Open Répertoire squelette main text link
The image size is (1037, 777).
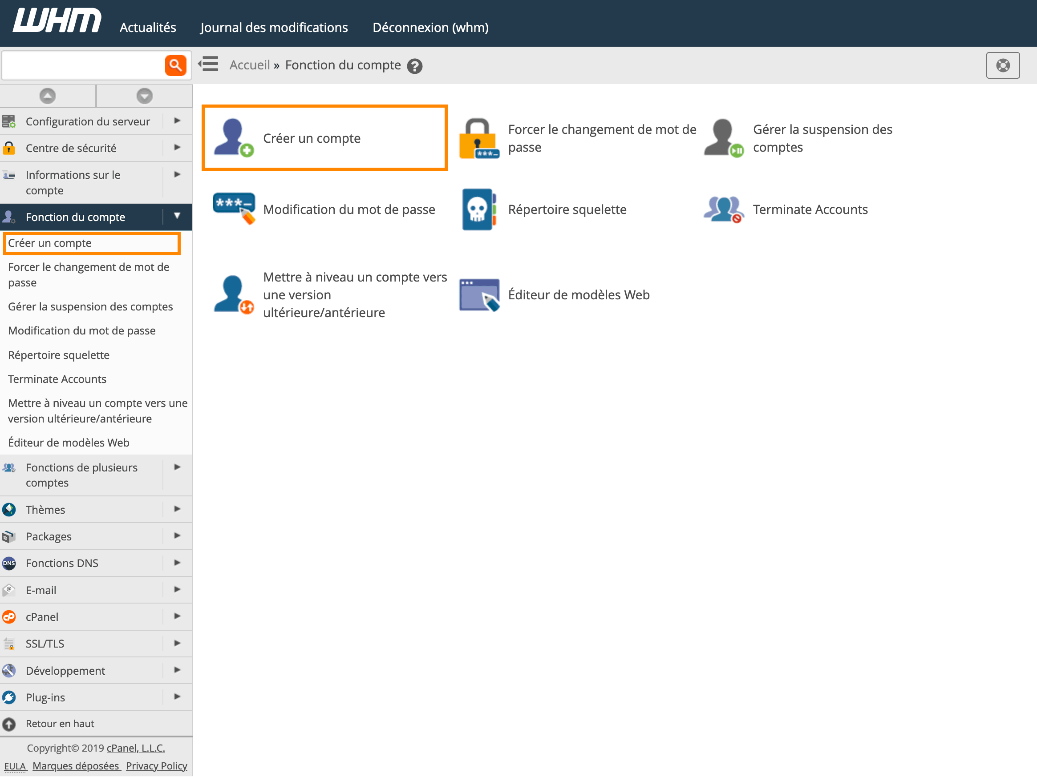pos(567,209)
